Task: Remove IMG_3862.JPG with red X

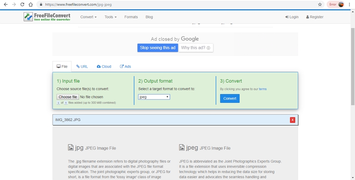Action: point(292,120)
